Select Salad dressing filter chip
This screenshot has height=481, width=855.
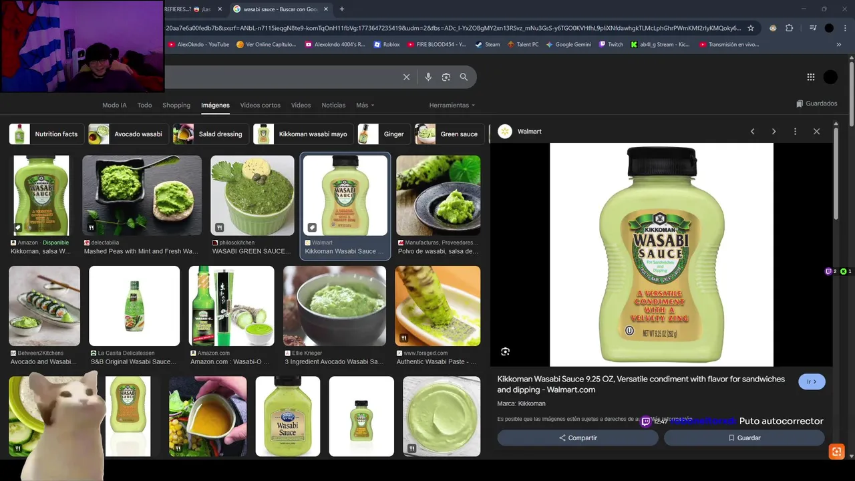click(x=210, y=134)
